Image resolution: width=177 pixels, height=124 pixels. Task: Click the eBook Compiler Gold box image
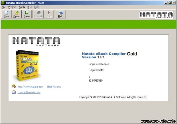[x=27, y=66]
